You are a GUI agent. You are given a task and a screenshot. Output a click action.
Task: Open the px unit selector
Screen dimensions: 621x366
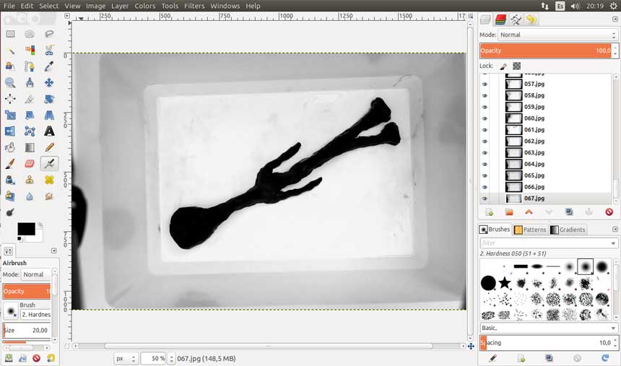click(x=126, y=359)
